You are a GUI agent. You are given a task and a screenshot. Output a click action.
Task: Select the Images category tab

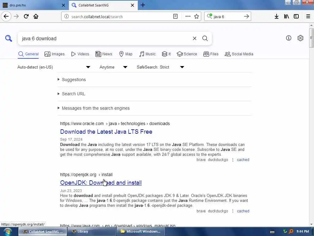[x=55, y=54]
